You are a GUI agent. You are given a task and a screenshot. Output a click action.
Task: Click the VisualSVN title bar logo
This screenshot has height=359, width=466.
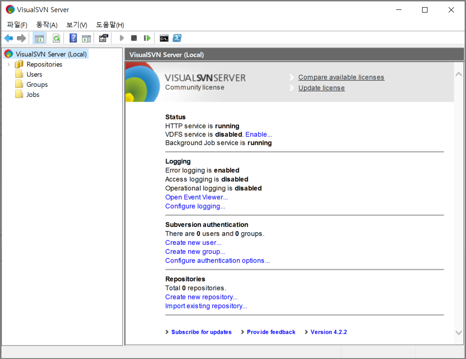(10, 9)
